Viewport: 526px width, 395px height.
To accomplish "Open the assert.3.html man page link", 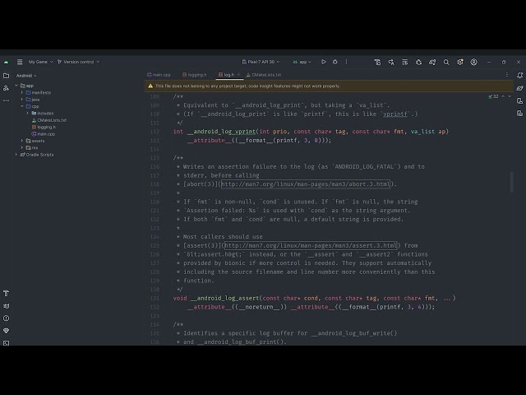I will pos(311,245).
